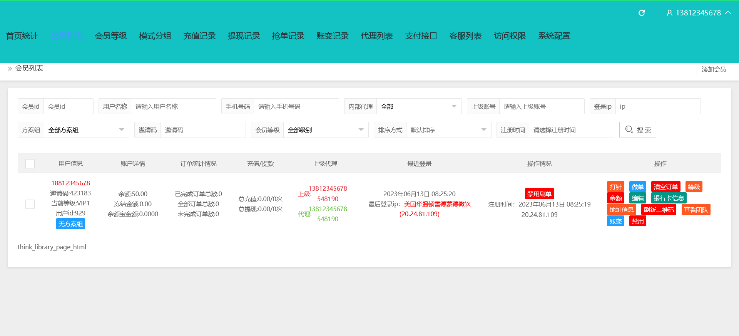Expand the 方案组 dropdown
739x336 pixels.
tap(86, 130)
